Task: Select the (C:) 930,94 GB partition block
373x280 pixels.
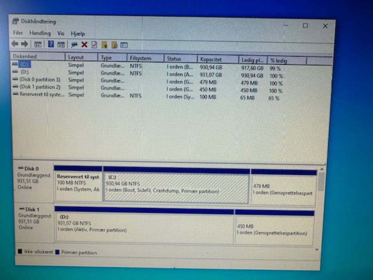Action: 176,185
